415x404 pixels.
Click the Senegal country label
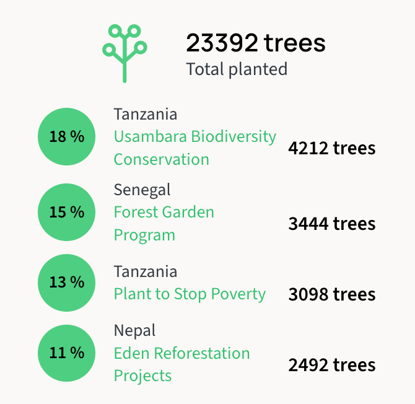142,190
